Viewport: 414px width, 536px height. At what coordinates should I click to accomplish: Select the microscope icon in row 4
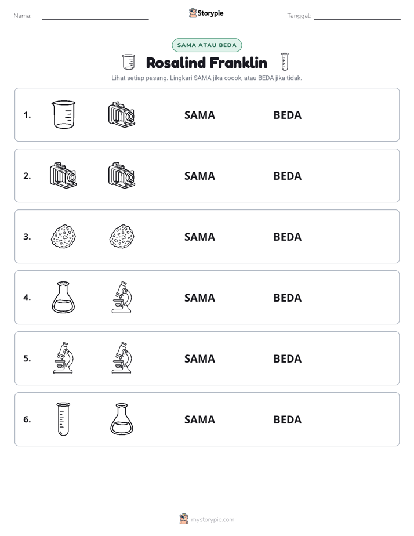click(122, 297)
